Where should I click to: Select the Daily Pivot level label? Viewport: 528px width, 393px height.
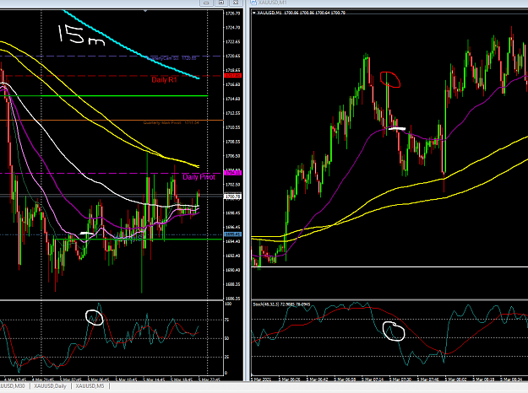(199, 177)
